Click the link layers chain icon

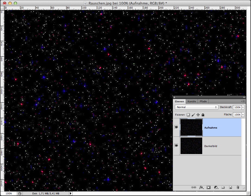pos(193,187)
